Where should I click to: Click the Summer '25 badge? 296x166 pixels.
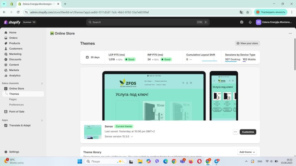[x=29, y=22]
